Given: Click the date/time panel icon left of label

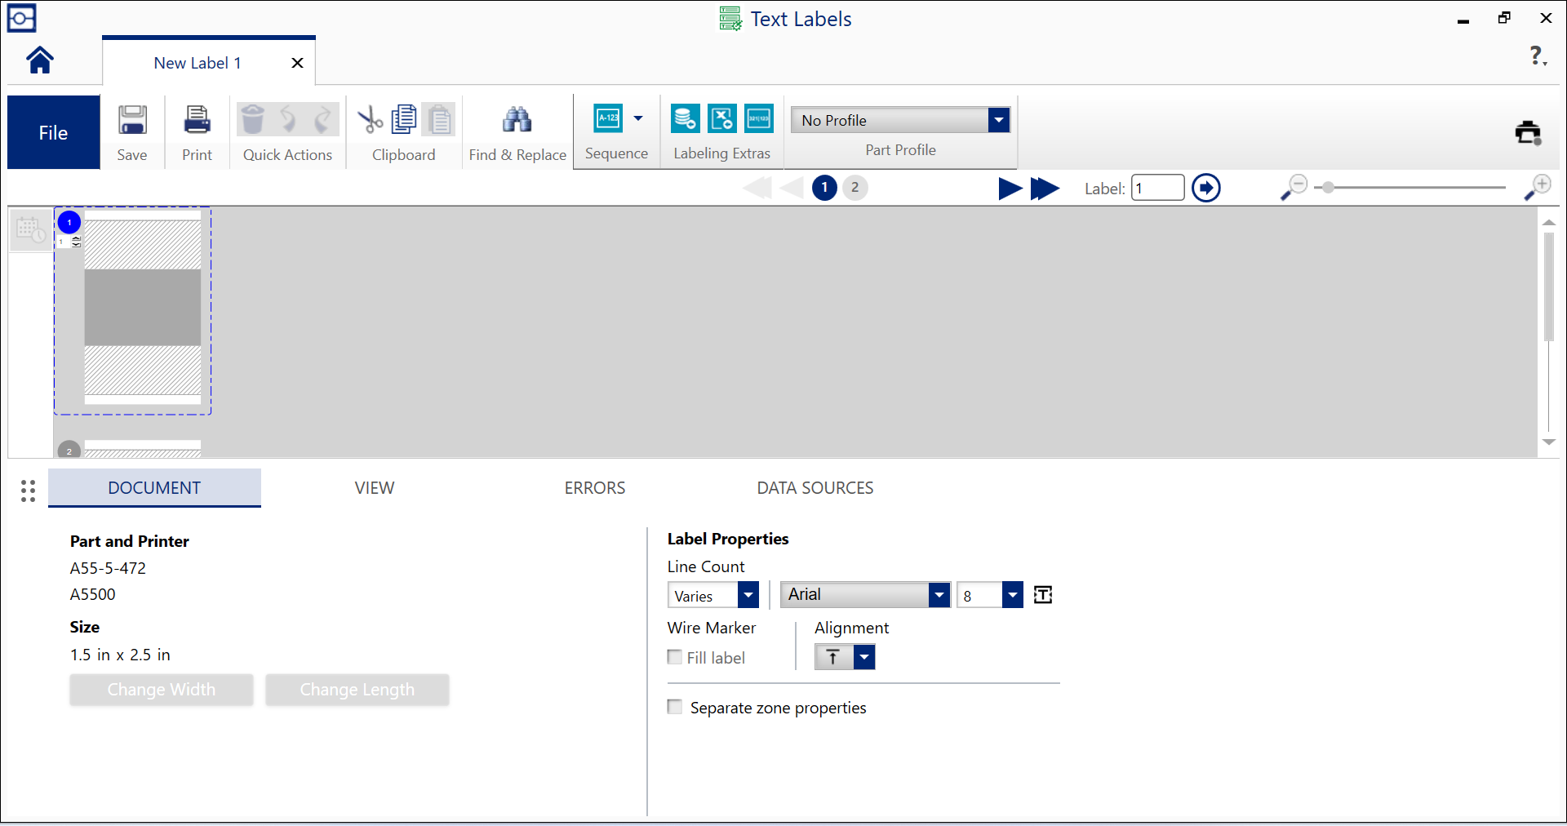Looking at the screenshot, I should tap(31, 230).
